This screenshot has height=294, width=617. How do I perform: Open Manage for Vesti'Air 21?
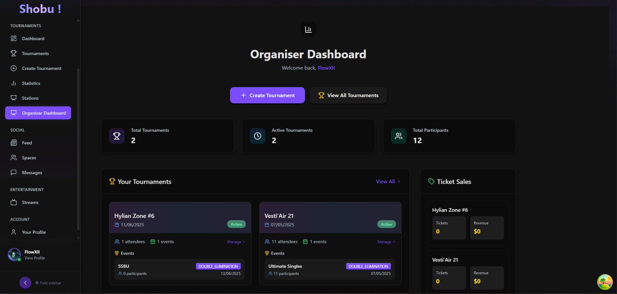(x=386, y=242)
